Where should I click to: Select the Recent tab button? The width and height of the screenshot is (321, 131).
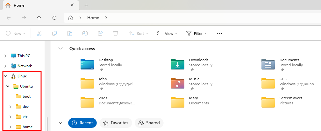[82, 123]
